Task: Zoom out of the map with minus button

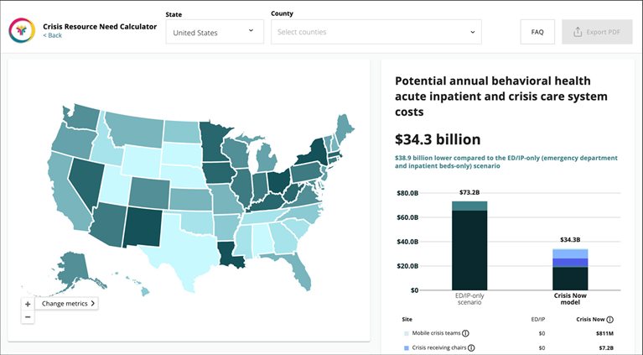Action: (28, 317)
